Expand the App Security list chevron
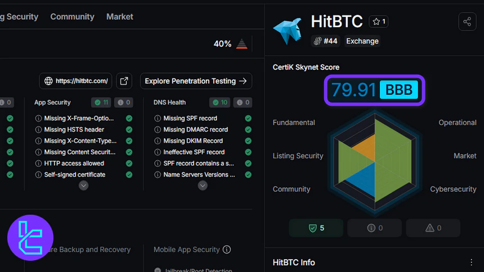The width and height of the screenshot is (484, 272). coord(83,185)
